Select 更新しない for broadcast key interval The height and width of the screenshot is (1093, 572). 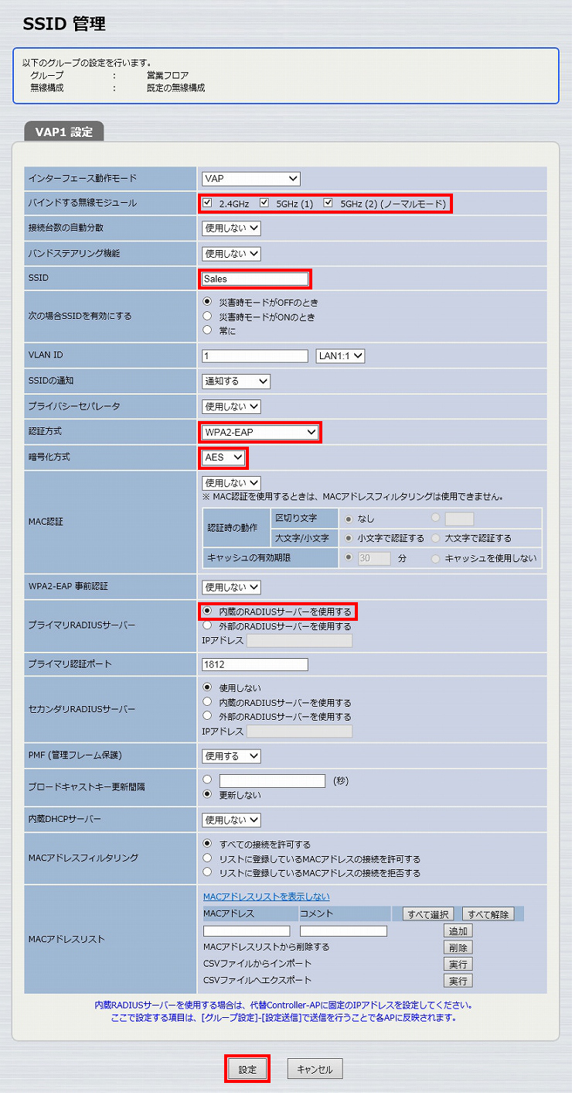(207, 795)
